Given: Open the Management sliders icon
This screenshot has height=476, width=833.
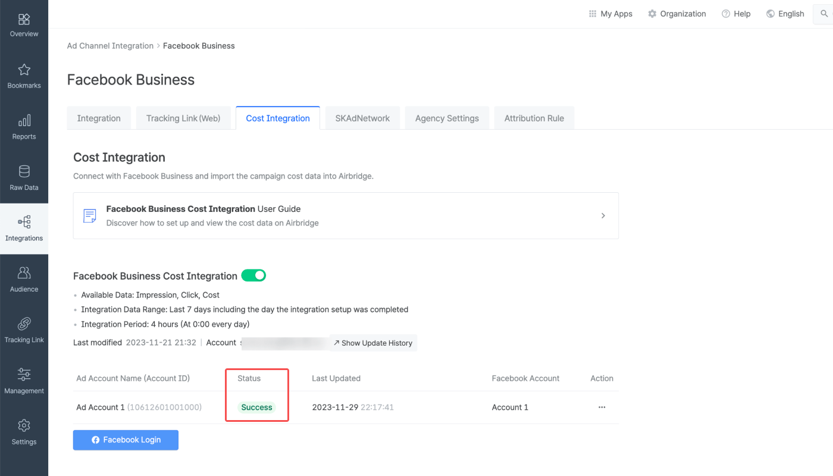Looking at the screenshot, I should tap(24, 375).
